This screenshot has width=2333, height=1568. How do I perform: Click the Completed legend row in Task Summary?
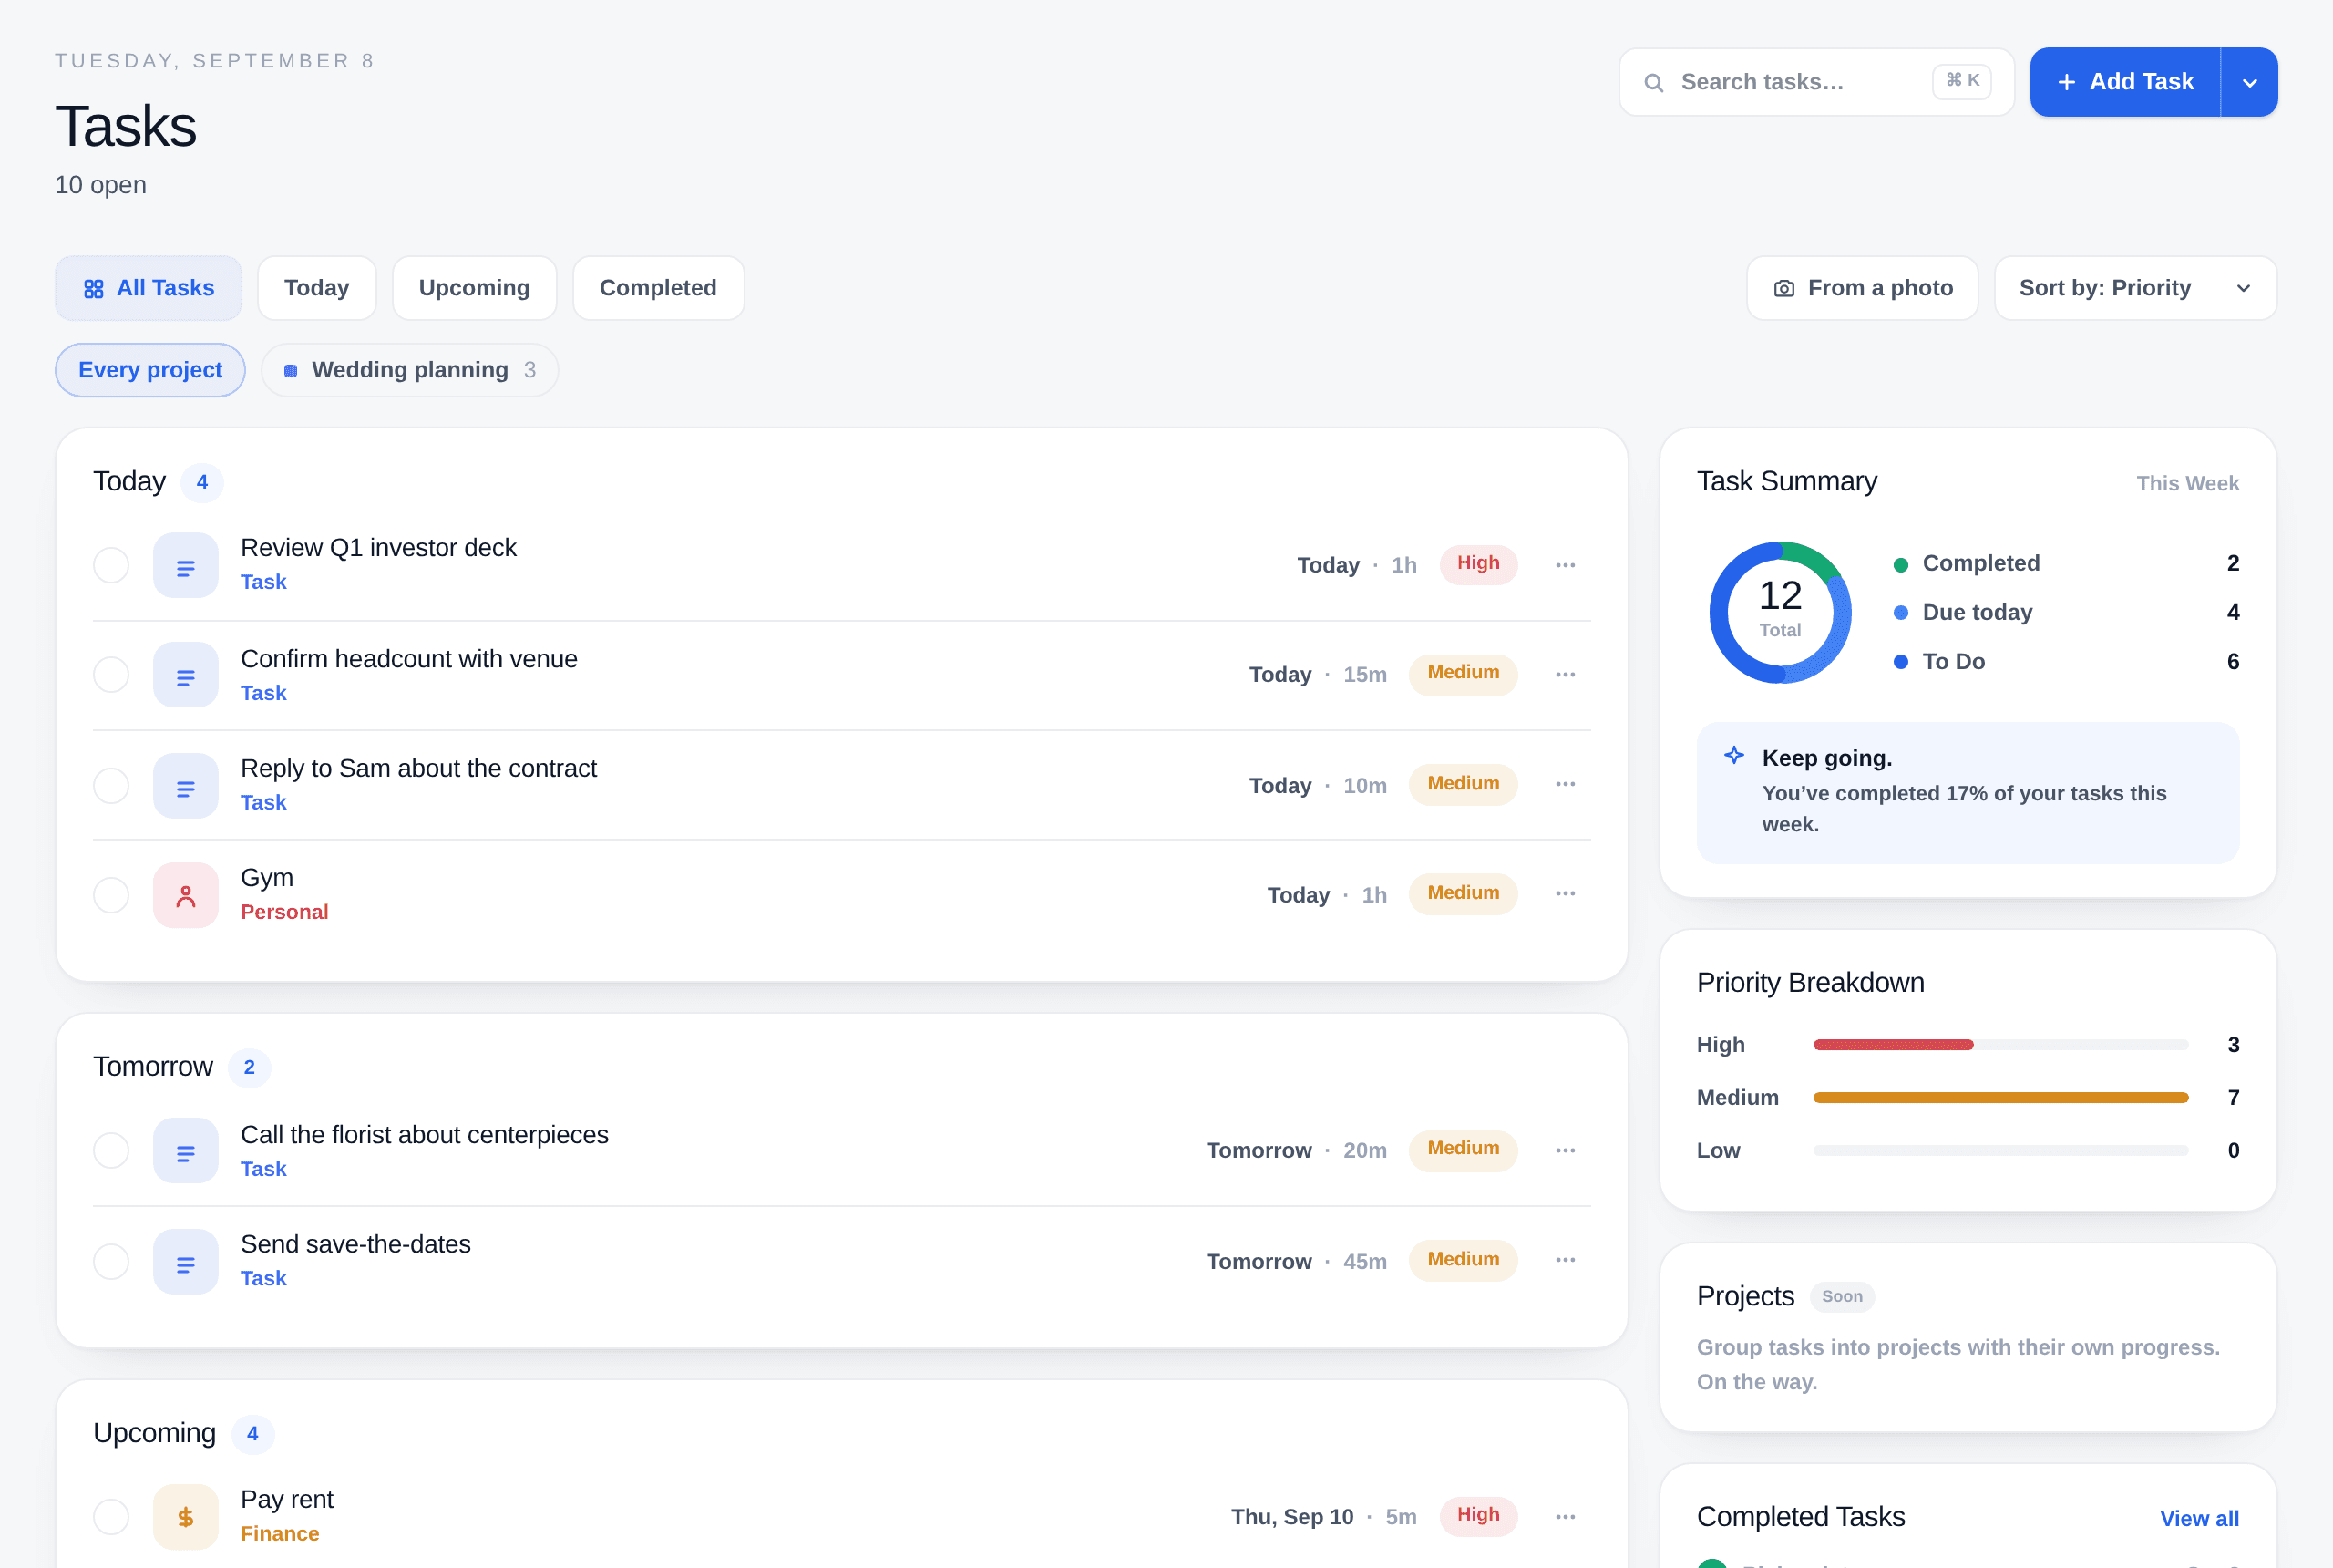click(x=2066, y=564)
